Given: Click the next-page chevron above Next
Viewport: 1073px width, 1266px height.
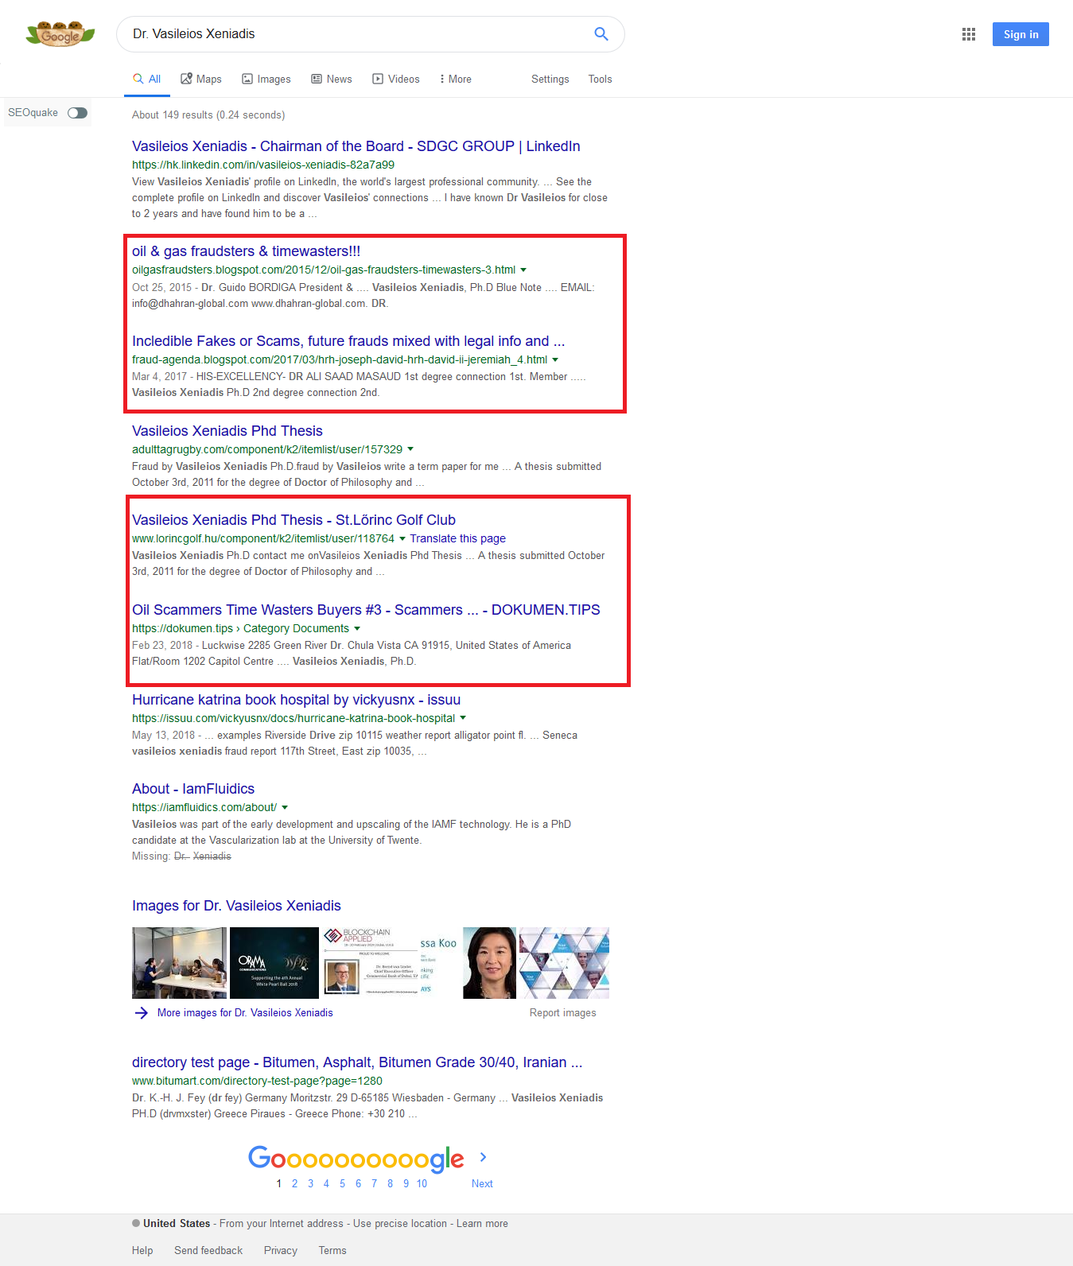Looking at the screenshot, I should click(x=483, y=1157).
